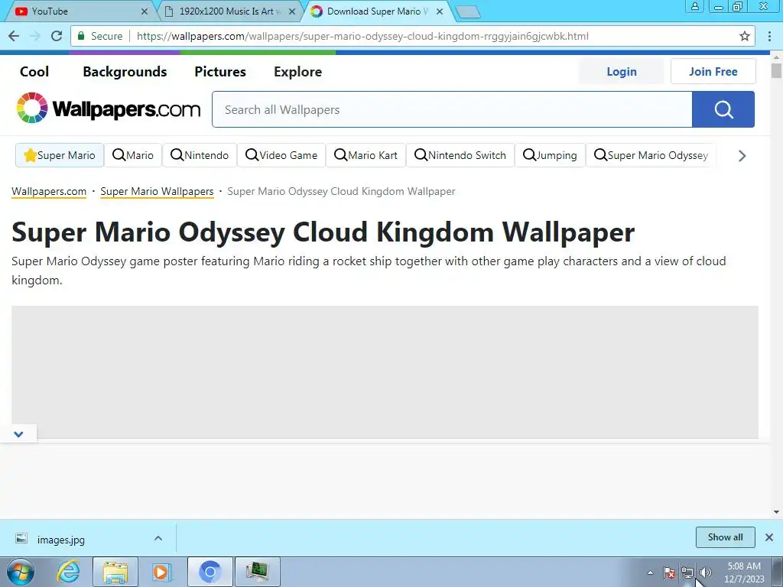Click the Login button
The height and width of the screenshot is (587, 783).
pyautogui.click(x=621, y=71)
